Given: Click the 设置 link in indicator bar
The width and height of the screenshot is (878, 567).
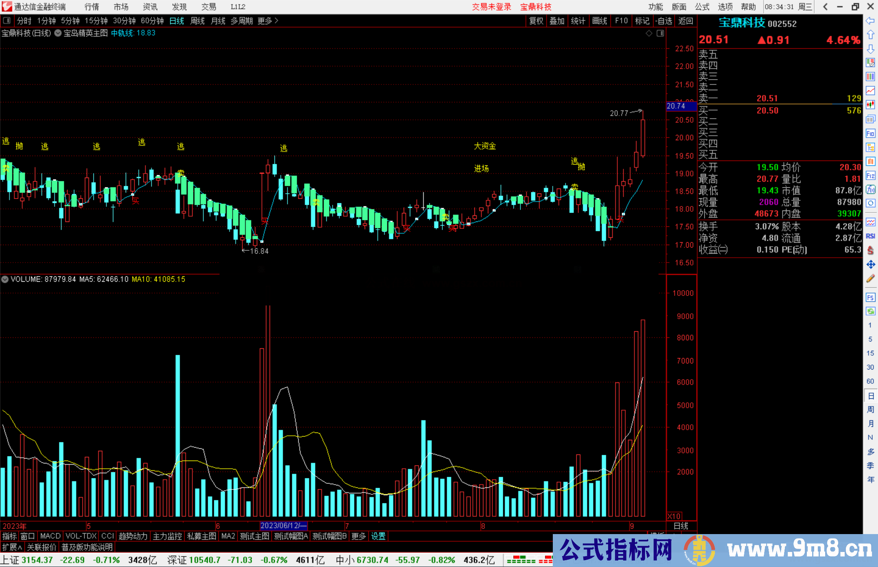Looking at the screenshot, I should [378, 536].
